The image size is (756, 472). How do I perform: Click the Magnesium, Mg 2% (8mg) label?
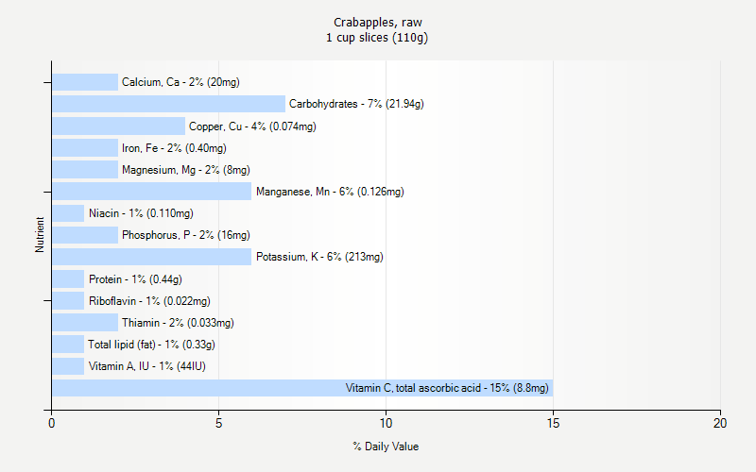[186, 170]
